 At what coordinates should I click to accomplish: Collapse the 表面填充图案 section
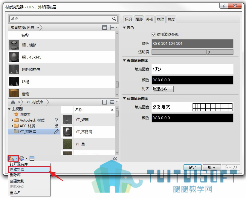pos(124,61)
